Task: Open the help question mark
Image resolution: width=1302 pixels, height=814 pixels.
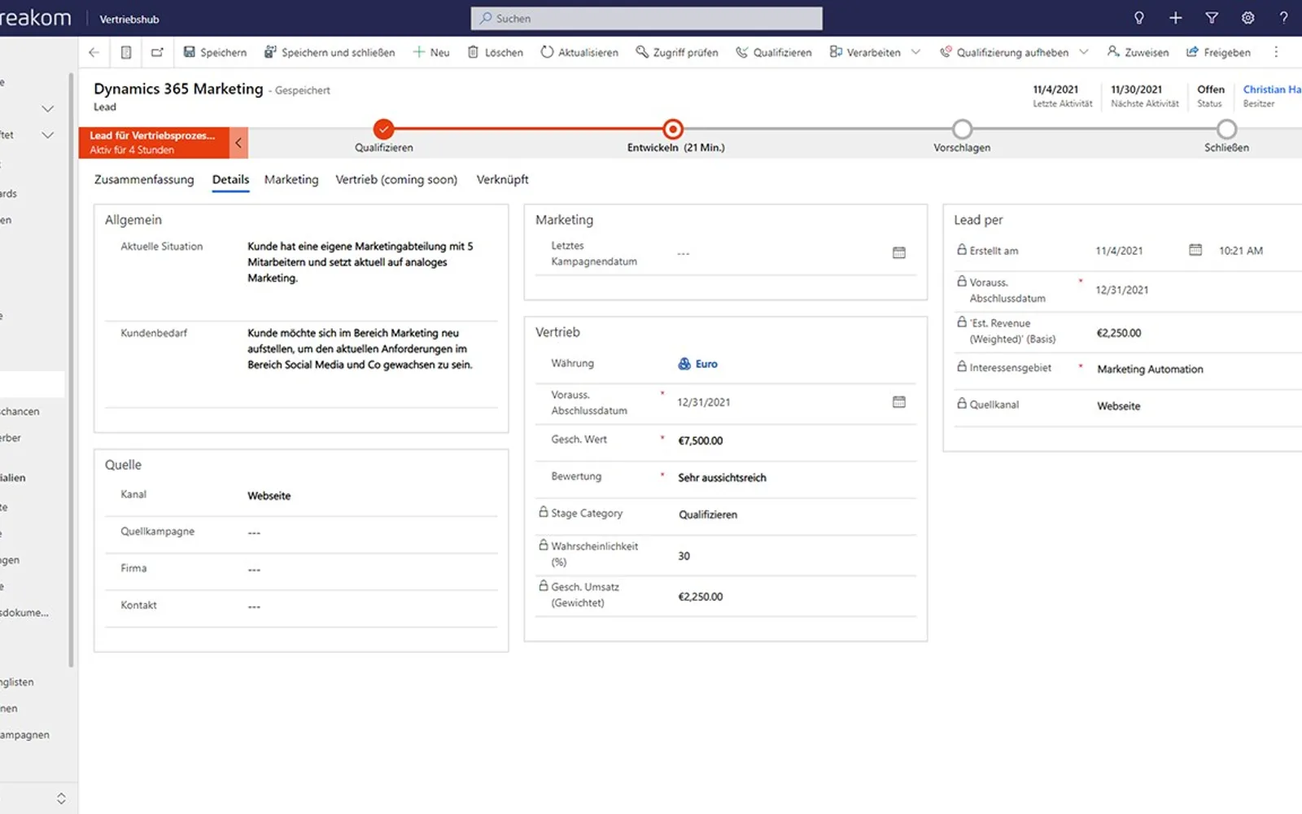Action: coord(1283,18)
